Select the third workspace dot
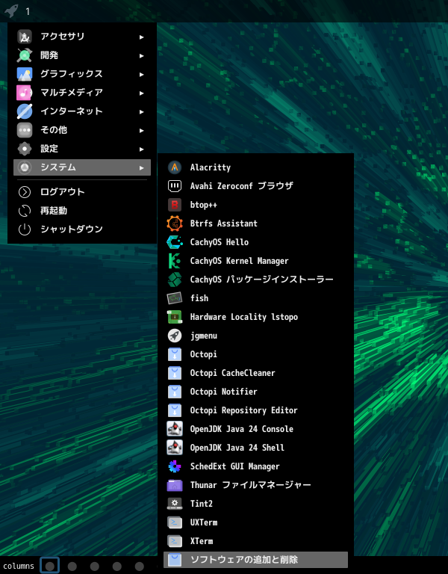The width and height of the screenshot is (448, 574). coord(95,567)
